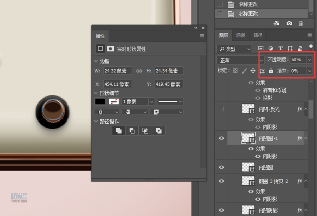
Task: Open the 填充 fill percentage dropdown
Action: tap(310, 71)
